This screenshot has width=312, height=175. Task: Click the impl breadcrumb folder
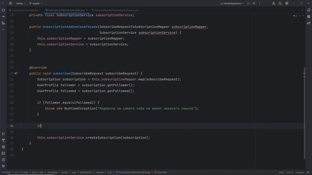109,173
